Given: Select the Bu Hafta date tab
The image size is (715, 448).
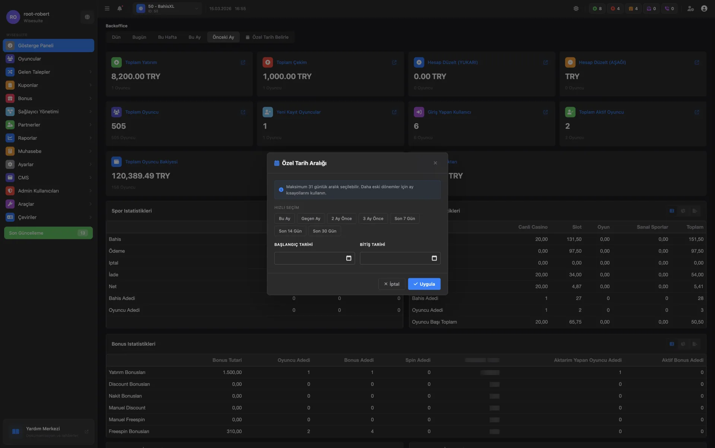Looking at the screenshot, I should (x=167, y=37).
